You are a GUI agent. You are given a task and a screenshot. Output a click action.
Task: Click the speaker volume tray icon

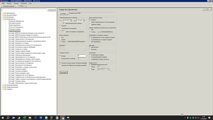(198, 118)
